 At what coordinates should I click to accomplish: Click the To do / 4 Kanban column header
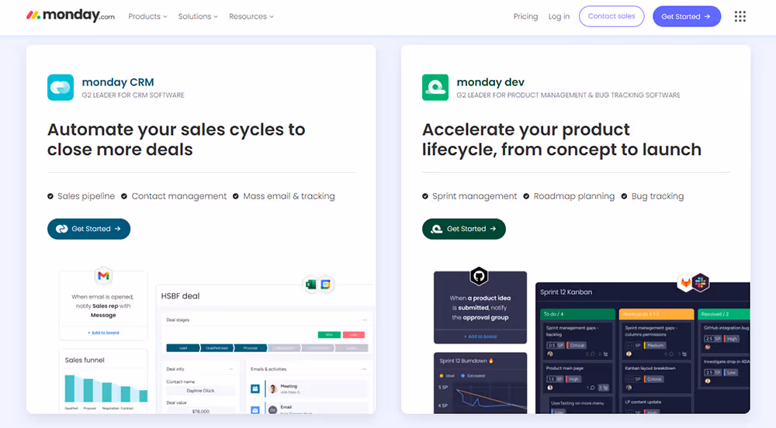pyautogui.click(x=577, y=314)
